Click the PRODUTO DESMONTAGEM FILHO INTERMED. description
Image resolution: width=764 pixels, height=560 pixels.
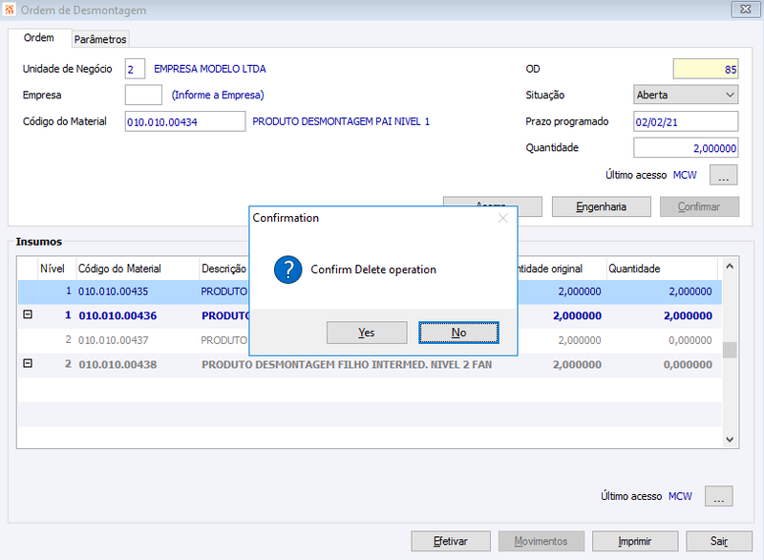(x=347, y=364)
